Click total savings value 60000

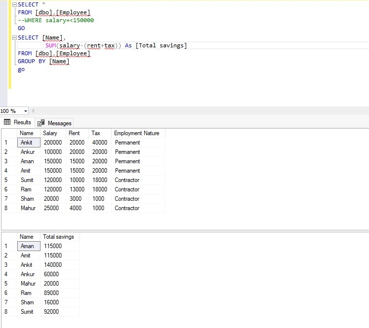coord(60,274)
